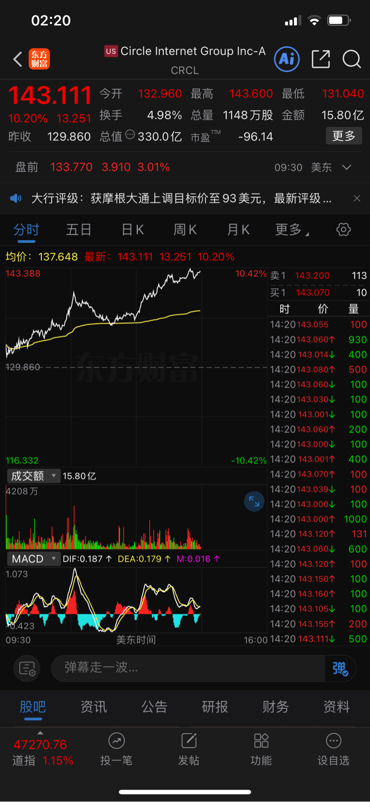370x802 pixels.
Task: Tap the 市盈 -96.14 value
Action: tap(232, 136)
